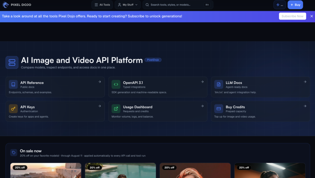The image size is (315, 178).
Task: Click the blue Buy button
Action: [295, 5]
